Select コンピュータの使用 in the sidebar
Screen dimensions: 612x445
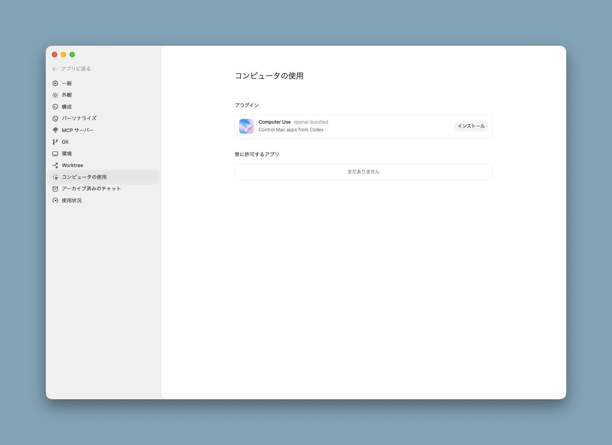pyautogui.click(x=84, y=177)
